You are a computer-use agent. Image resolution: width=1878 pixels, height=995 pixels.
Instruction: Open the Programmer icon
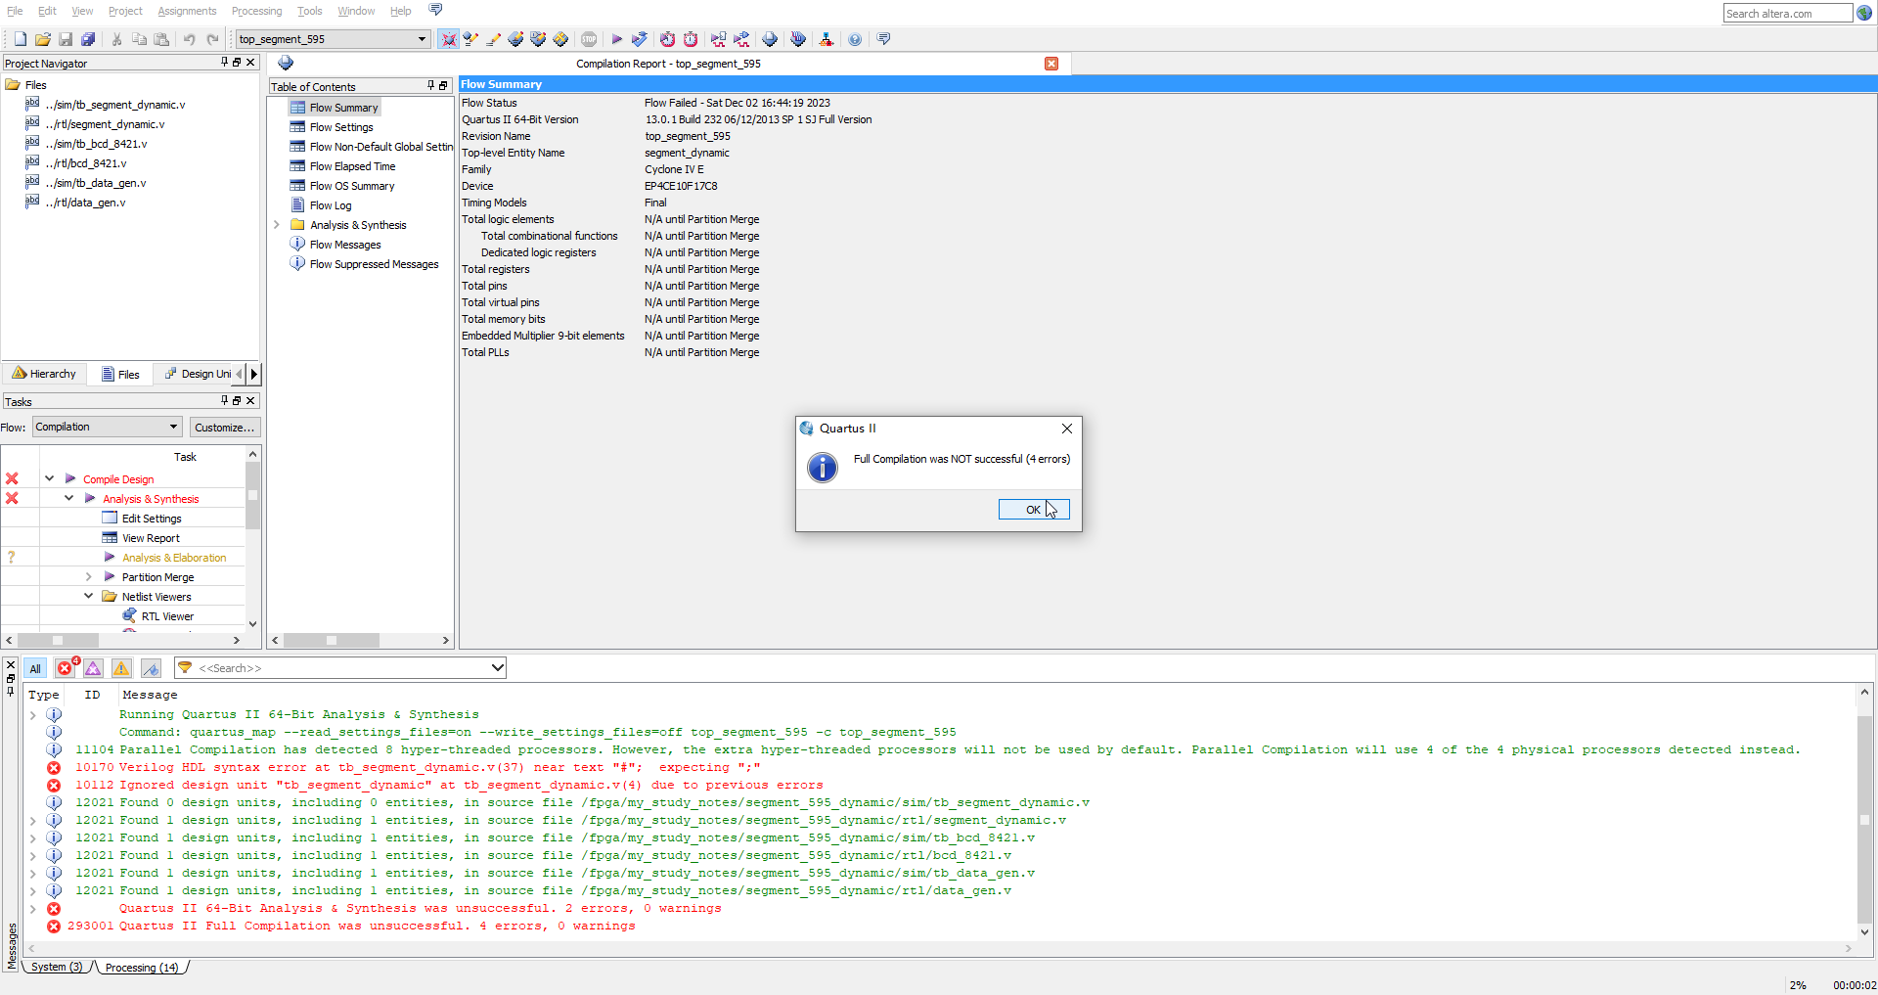[798, 39]
